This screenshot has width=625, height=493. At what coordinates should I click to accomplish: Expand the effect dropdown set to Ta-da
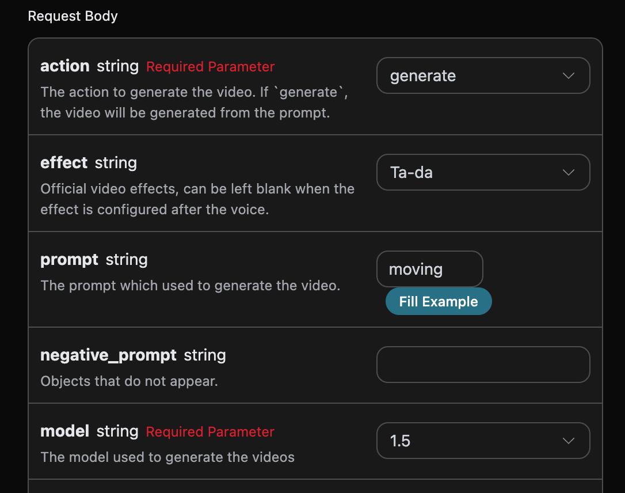pos(472,172)
